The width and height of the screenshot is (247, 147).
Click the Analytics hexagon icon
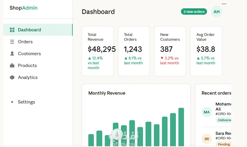coord(12,77)
